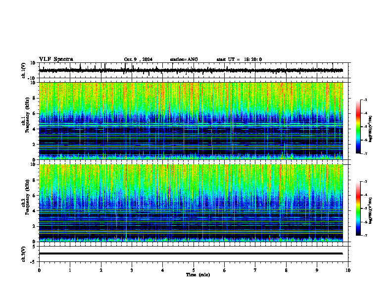392x303 pixels.
Task: Click the flat ch.3 voltage trace
Action: [191, 253]
